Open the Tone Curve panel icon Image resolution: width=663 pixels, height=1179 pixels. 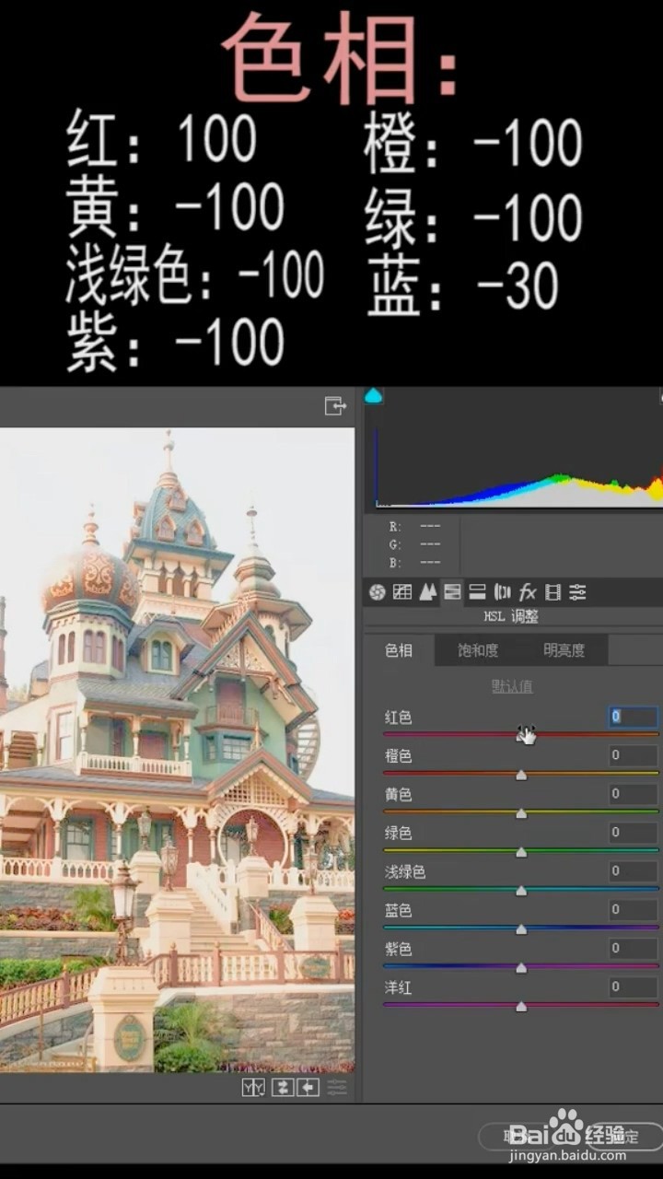[x=402, y=592]
